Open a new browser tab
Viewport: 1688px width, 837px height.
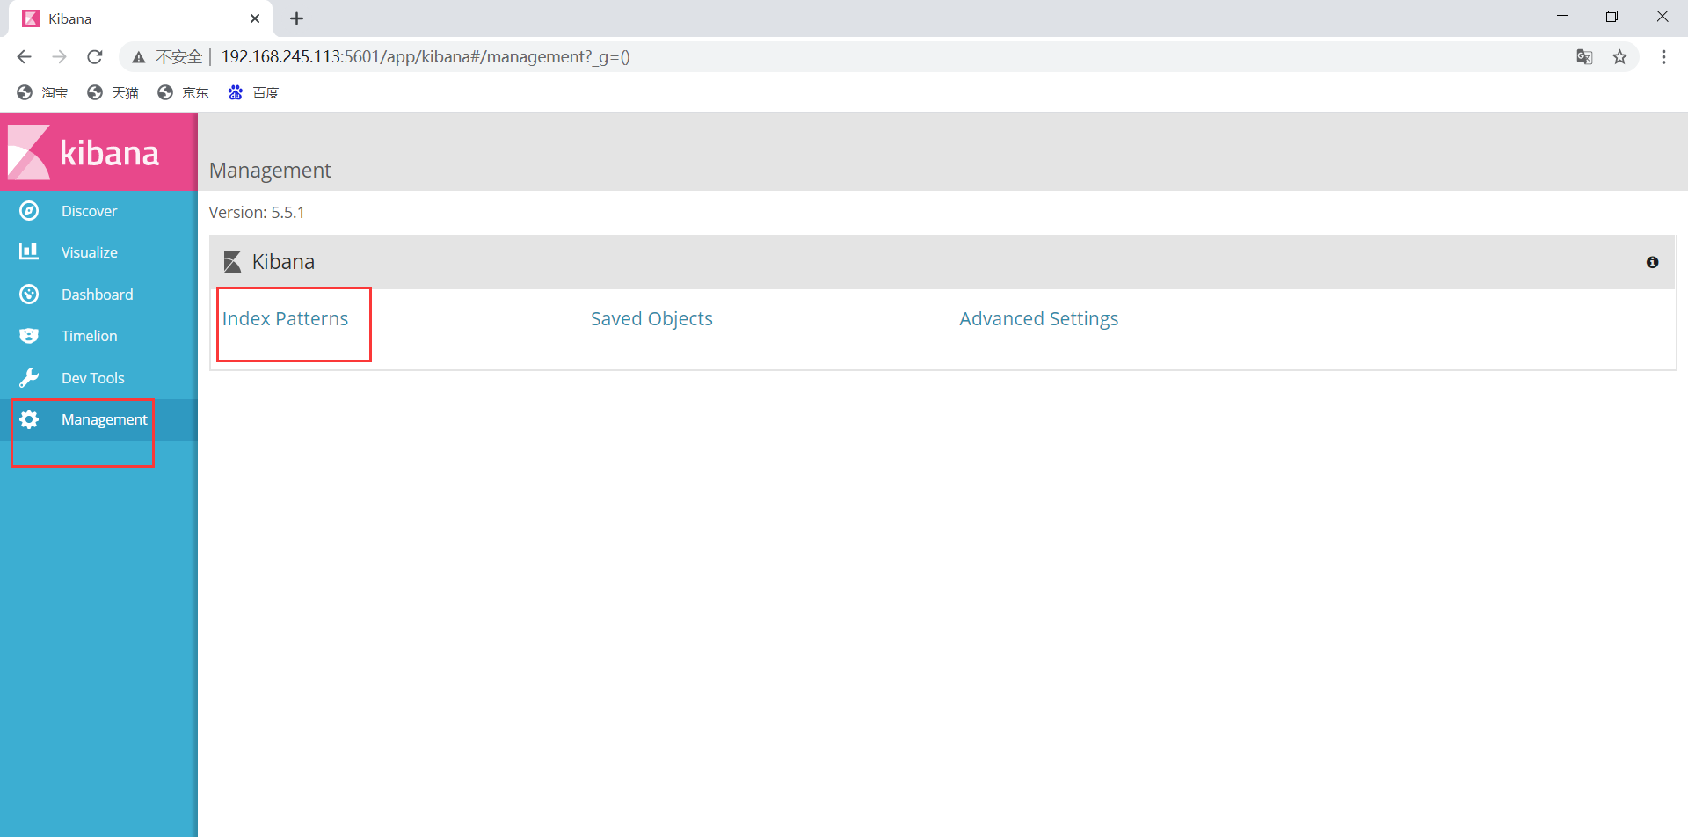tap(297, 18)
